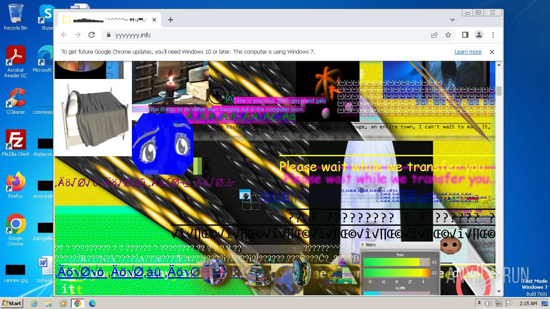Click the 'Please wait while we transfer you' text
The height and width of the screenshot is (309, 550).
(387, 166)
